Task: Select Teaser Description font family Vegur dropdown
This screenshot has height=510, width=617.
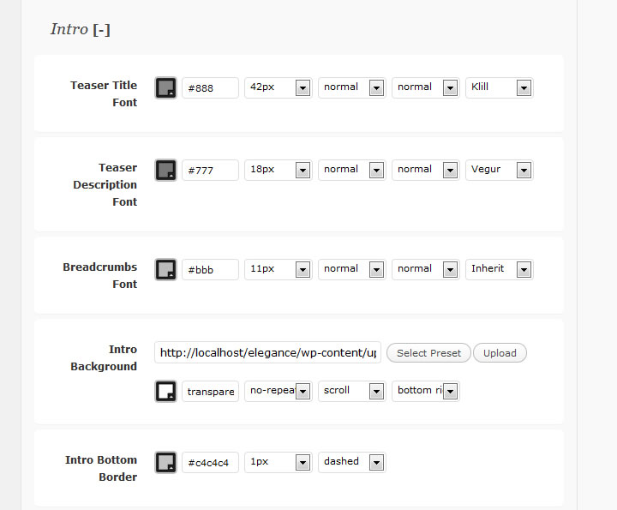Action: click(499, 170)
